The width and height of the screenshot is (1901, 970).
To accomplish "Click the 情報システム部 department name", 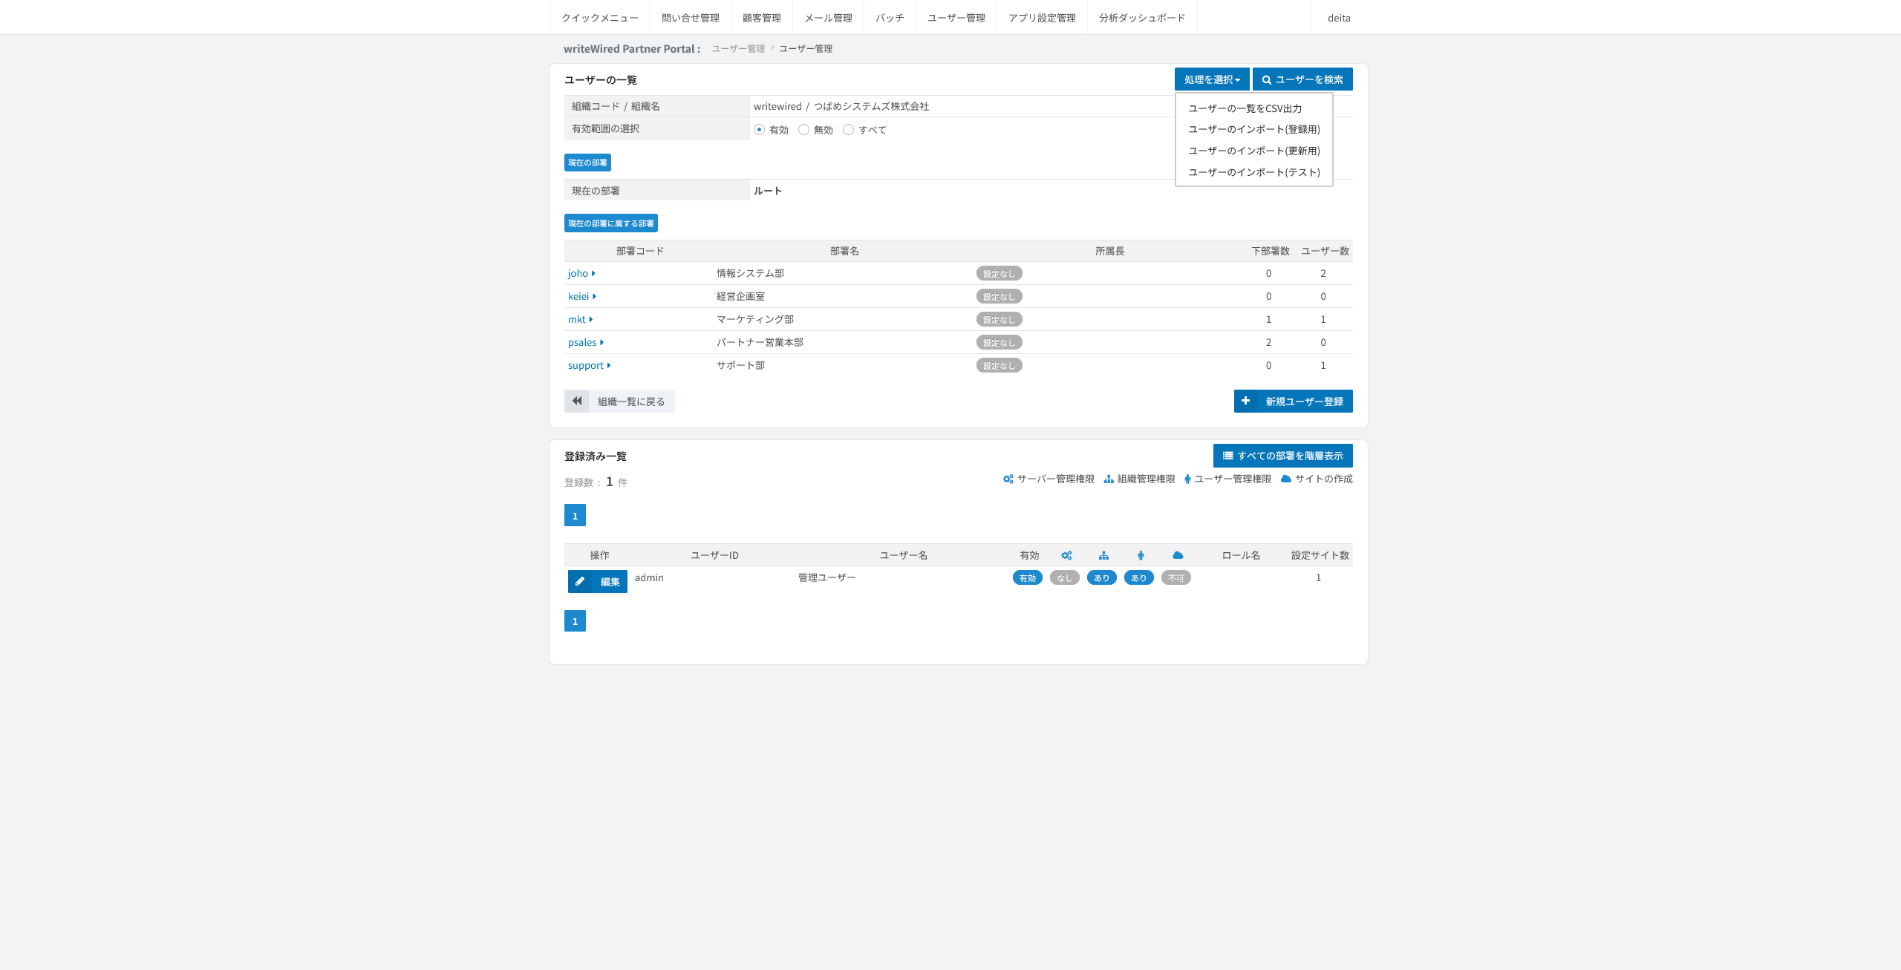I will [750, 274].
